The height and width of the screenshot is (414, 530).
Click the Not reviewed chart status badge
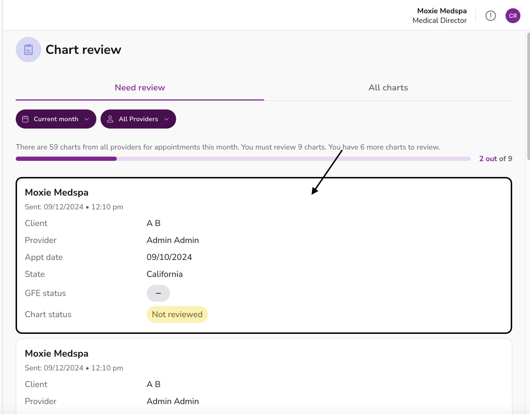pos(177,314)
